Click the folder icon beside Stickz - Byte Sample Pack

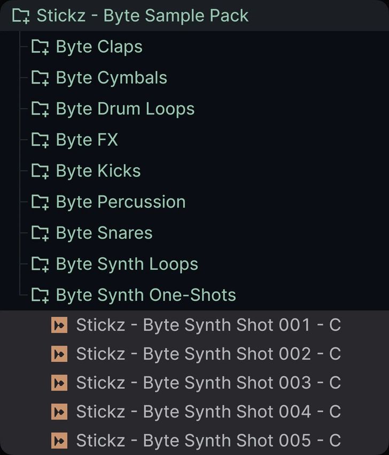[21, 16]
